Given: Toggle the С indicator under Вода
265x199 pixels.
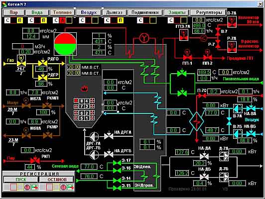Looking at the screenshot, I should 31,20.
